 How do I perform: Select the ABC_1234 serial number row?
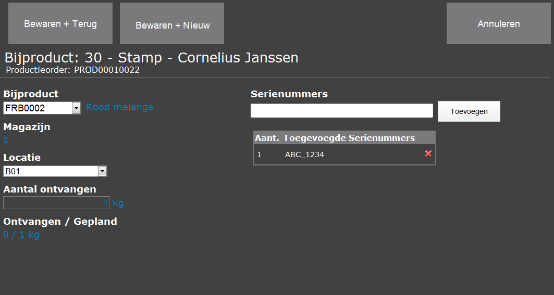[344, 155]
